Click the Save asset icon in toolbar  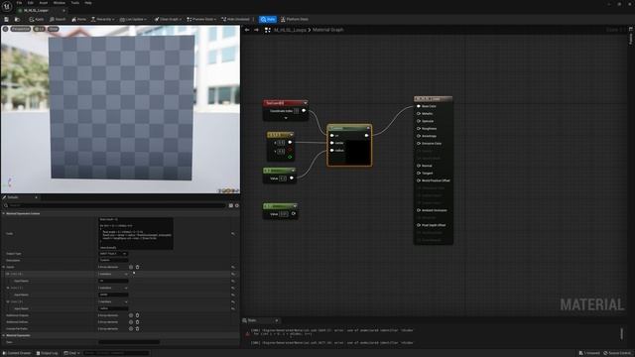coord(7,19)
